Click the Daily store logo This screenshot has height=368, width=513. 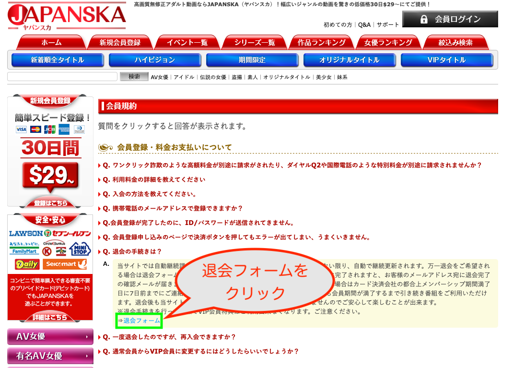pos(26,264)
